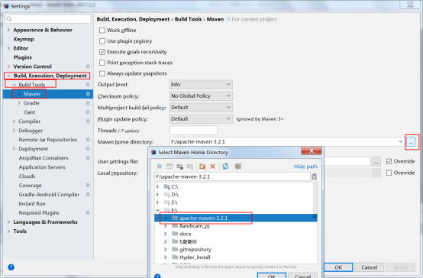Click the path text field in file chooser
This screenshot has width=423, height=278.
233,176
